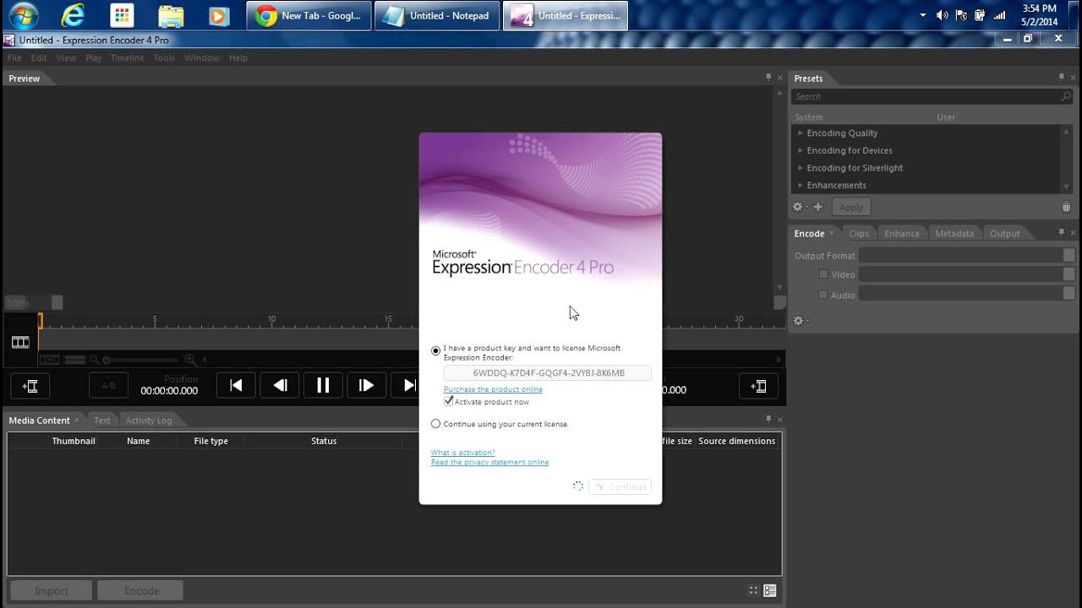Click the add trailer icon at the transport's right end
Viewport: 1082px width, 608px height.
point(758,386)
